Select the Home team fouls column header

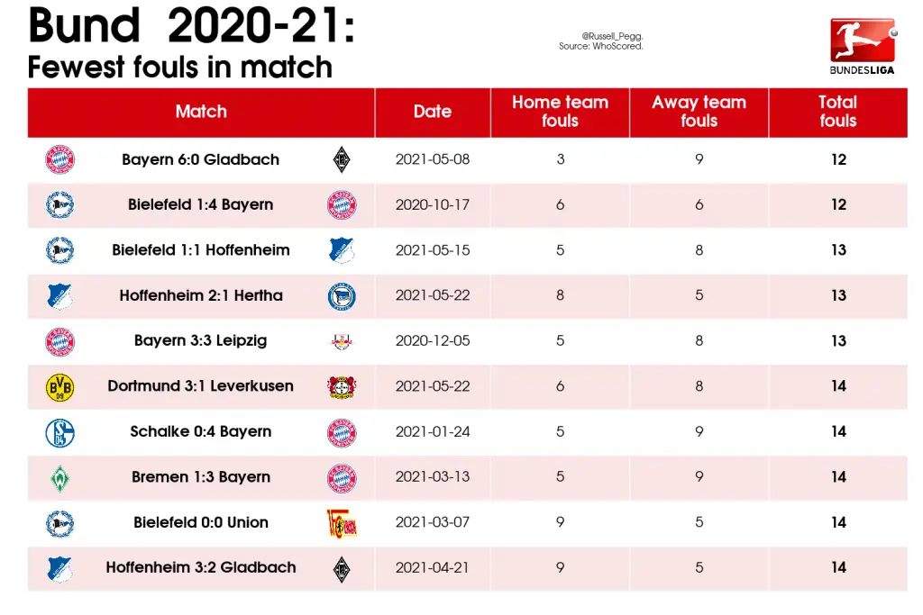click(560, 112)
